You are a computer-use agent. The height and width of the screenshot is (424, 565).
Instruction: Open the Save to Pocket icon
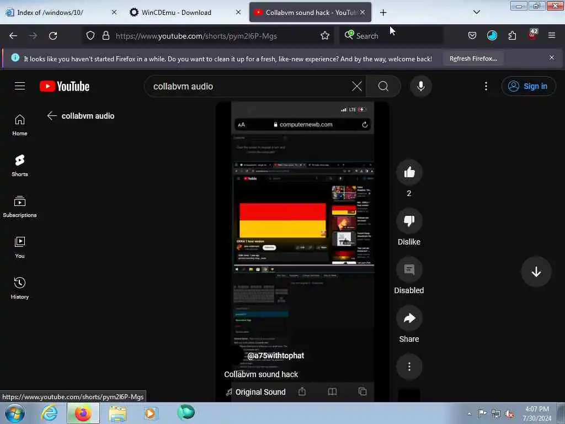tap(472, 36)
